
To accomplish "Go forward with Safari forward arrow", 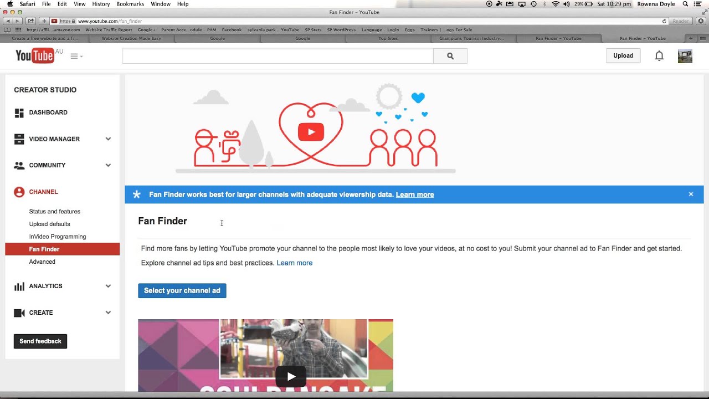I will pos(17,21).
